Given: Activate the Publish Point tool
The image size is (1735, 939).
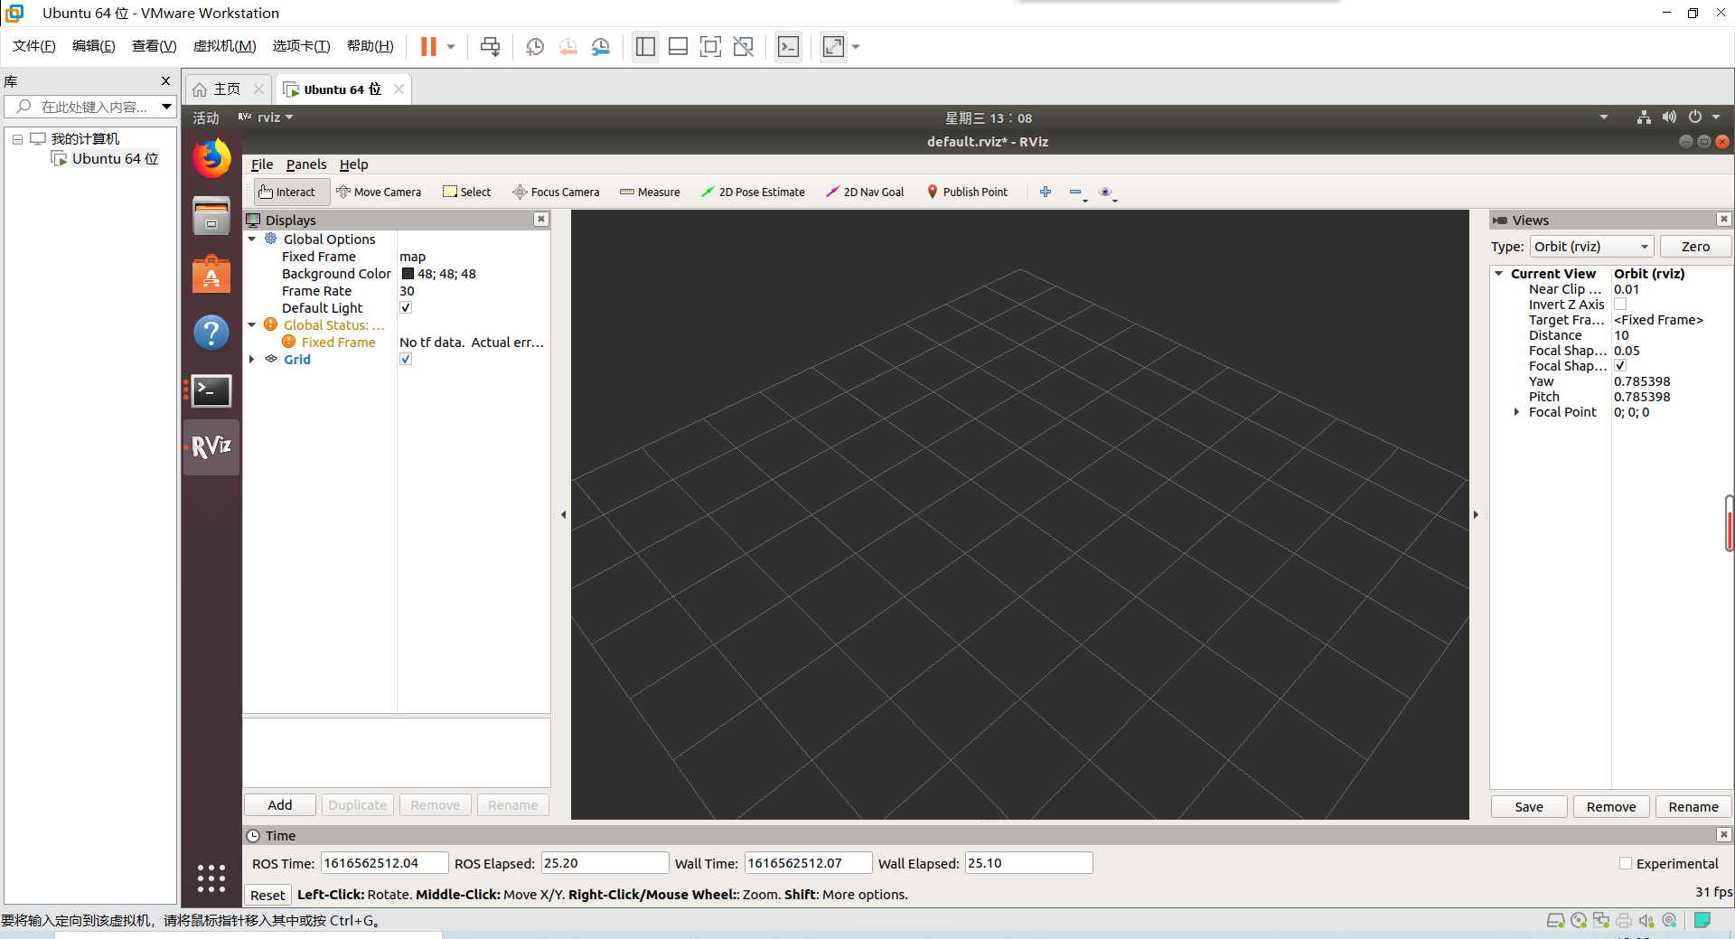Looking at the screenshot, I should (967, 192).
